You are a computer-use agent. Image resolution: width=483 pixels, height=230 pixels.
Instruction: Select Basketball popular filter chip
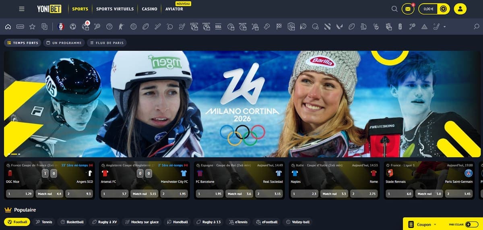click(x=72, y=222)
